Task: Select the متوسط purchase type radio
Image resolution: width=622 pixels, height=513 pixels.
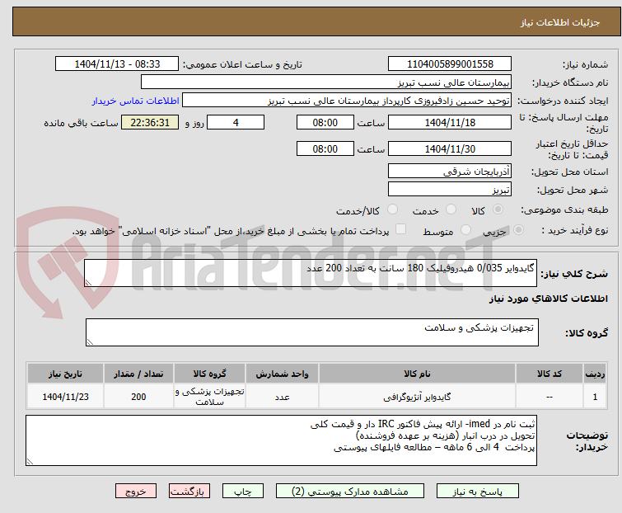Action: coord(465,230)
